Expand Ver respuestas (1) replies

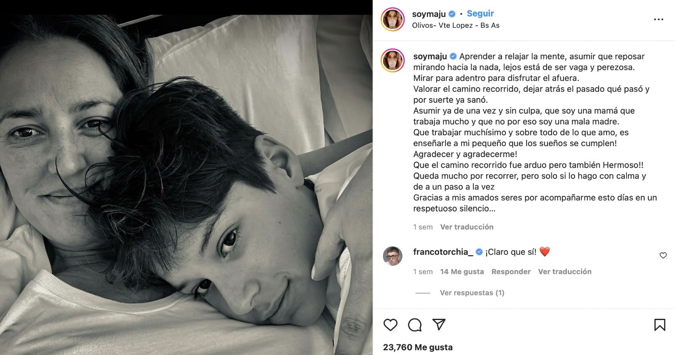(472, 293)
